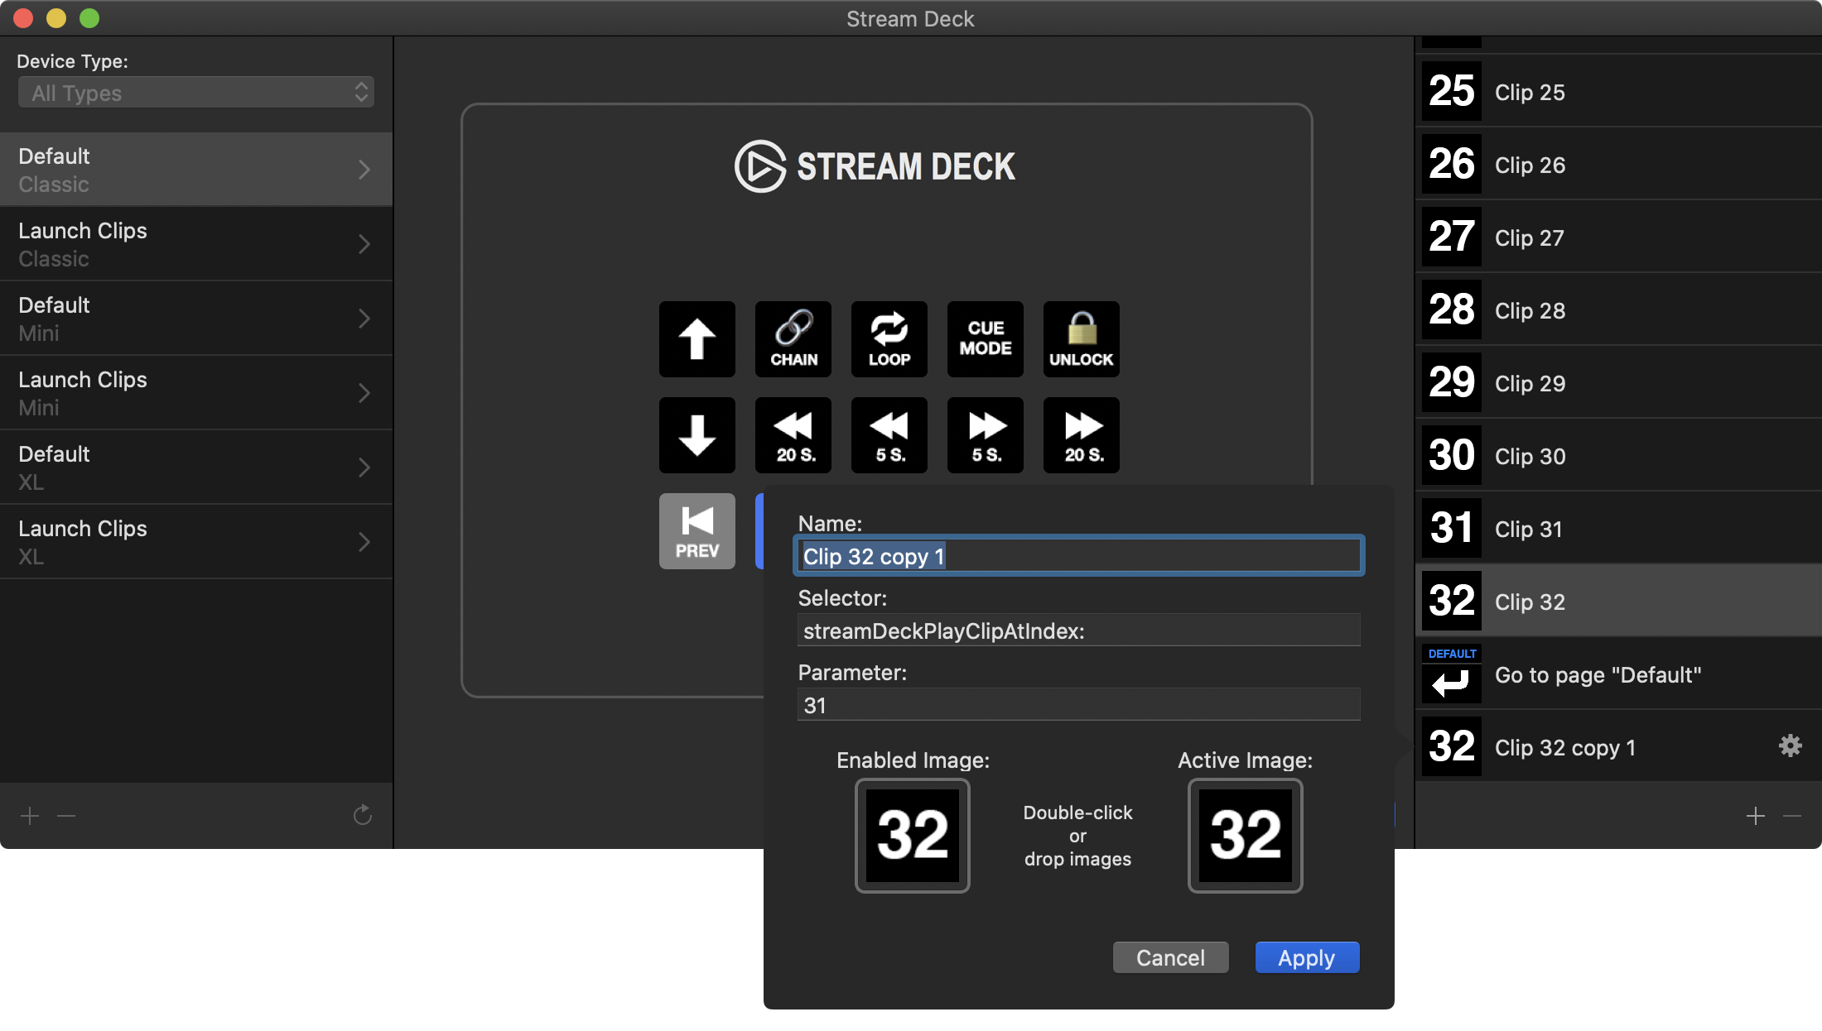Remove action with right minus icon
Screen dimensions: 1822x1031
point(1792,816)
